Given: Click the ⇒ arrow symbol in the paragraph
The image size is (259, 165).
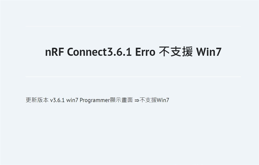Looking at the screenshot, I should (x=137, y=100).
